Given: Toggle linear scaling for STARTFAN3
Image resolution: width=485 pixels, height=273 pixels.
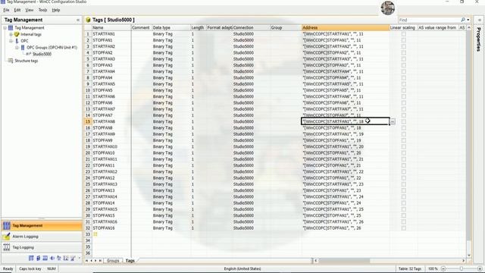Looking at the screenshot, I should 404,59.
